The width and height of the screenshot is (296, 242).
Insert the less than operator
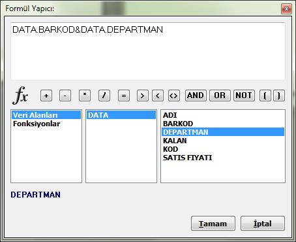[x=158, y=95]
